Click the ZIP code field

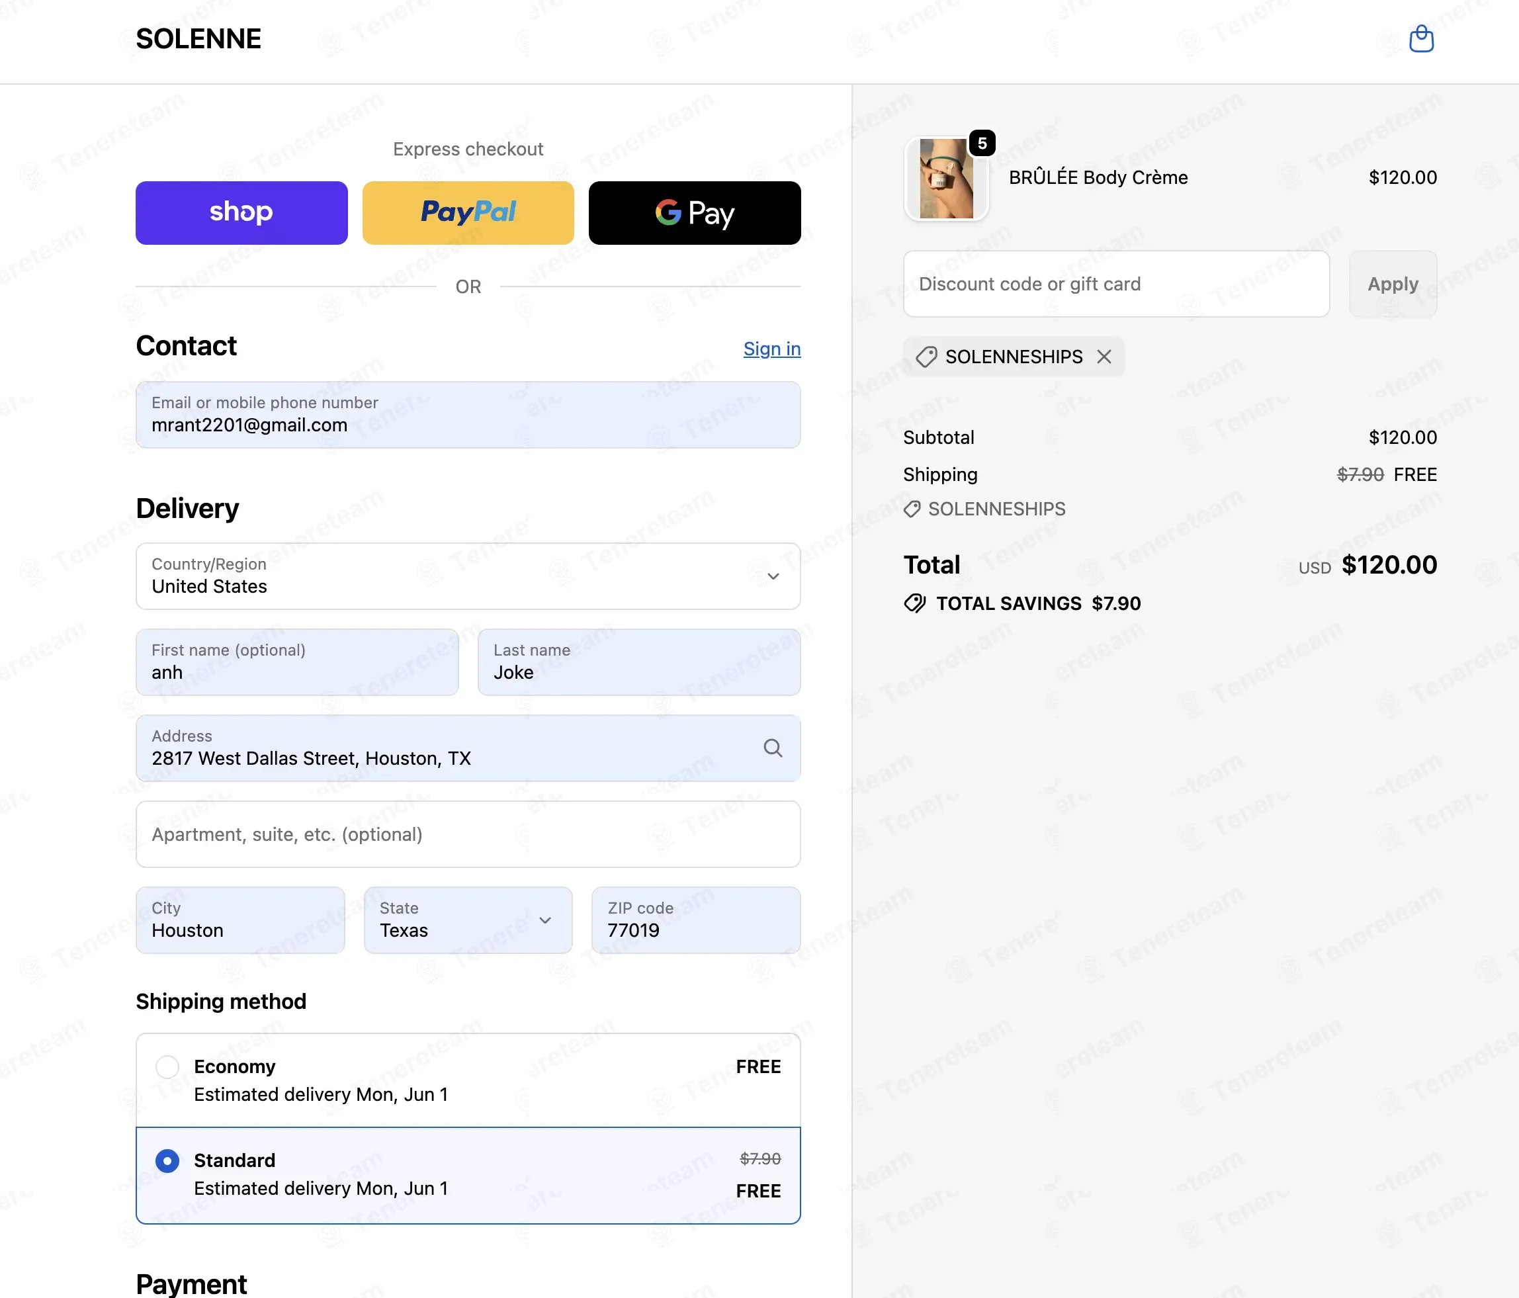point(697,920)
